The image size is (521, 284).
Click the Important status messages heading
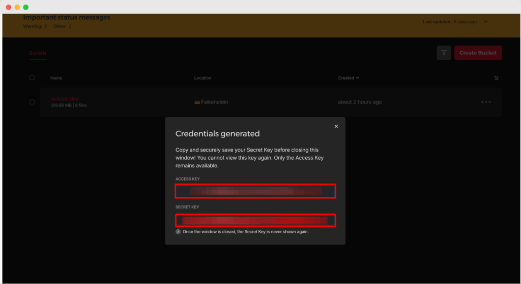click(x=67, y=18)
